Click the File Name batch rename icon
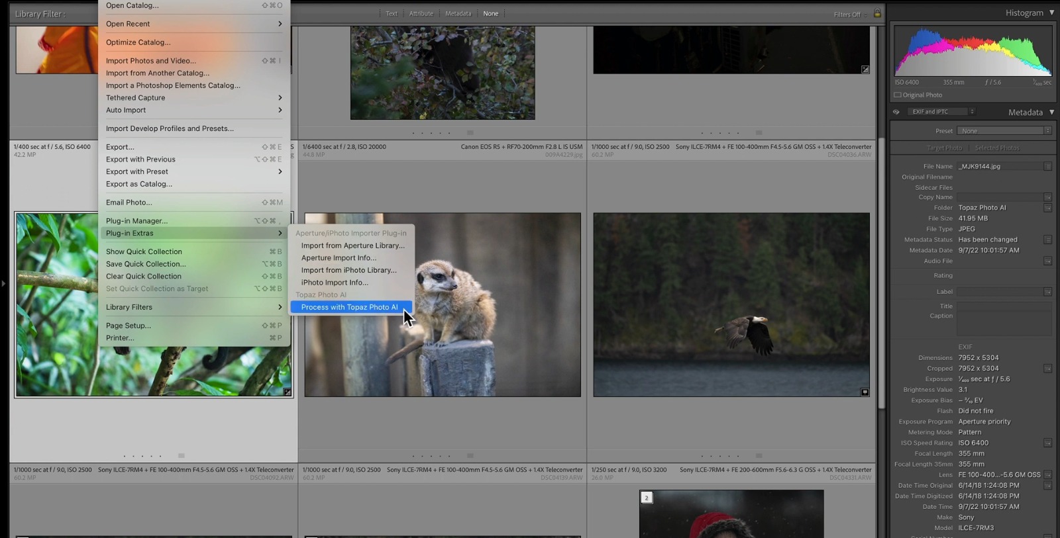Screen dimensions: 1060x538 (1047, 166)
